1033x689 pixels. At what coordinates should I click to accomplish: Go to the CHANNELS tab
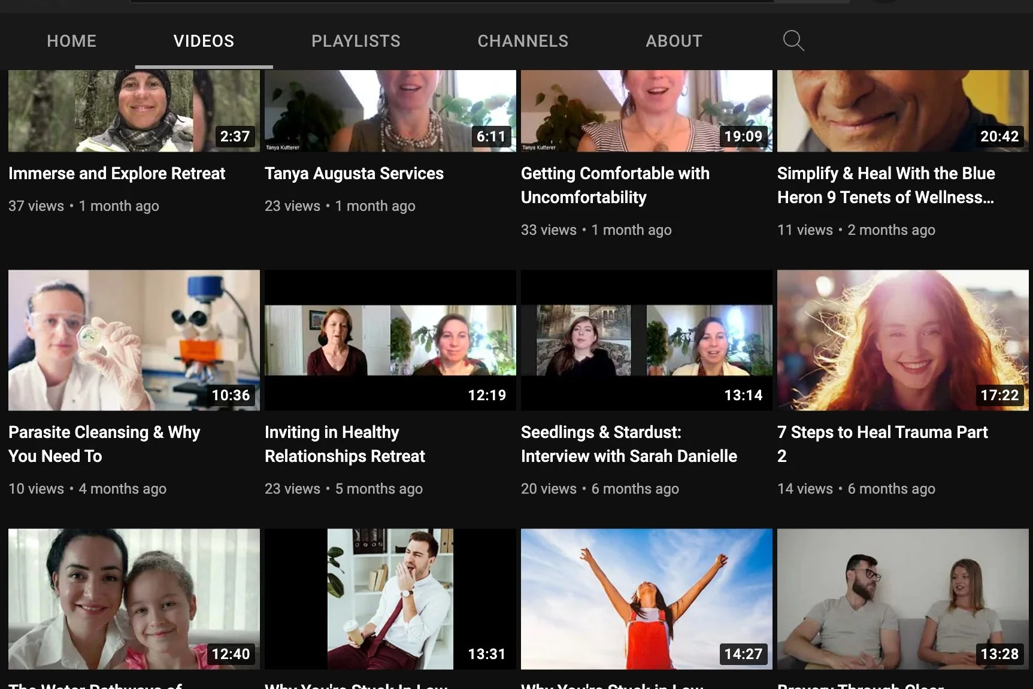523,41
